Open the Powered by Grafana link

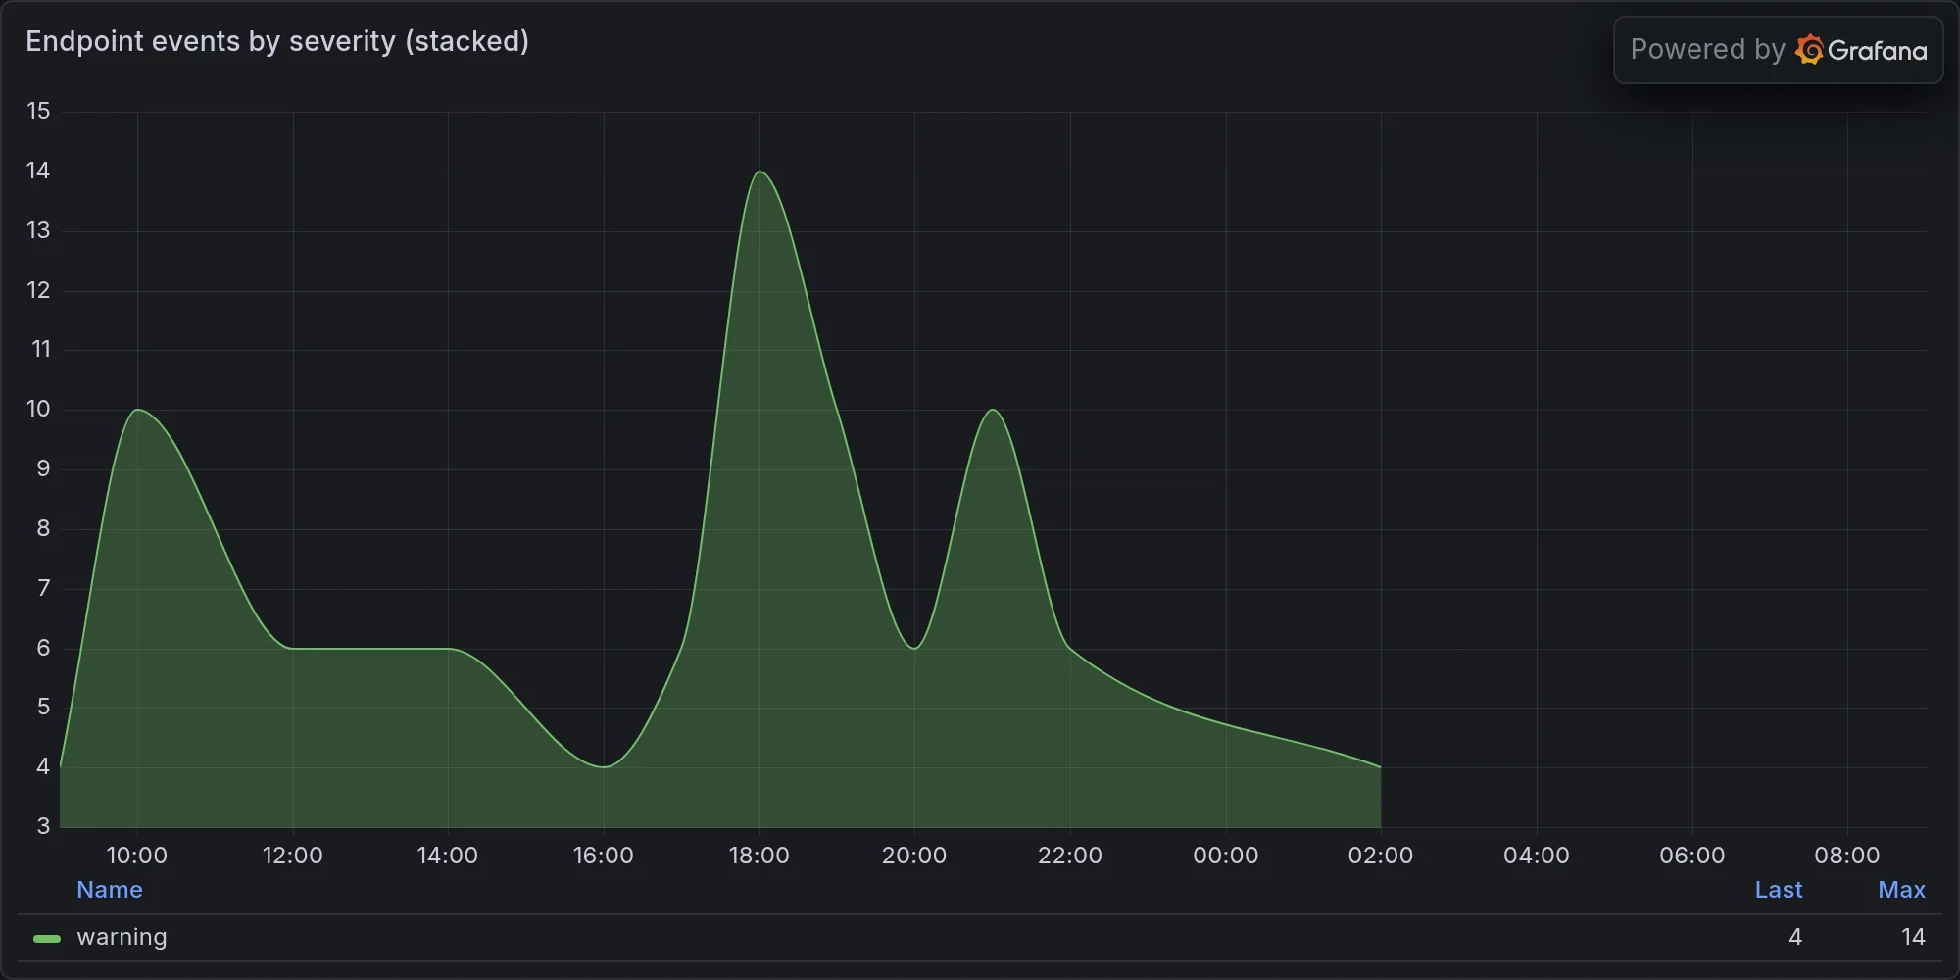[x=1778, y=50]
